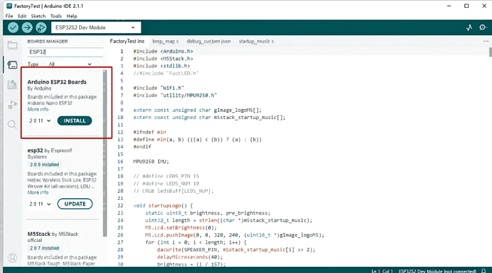Open the Search sidebar icon
The image size is (492, 273).
point(12,124)
